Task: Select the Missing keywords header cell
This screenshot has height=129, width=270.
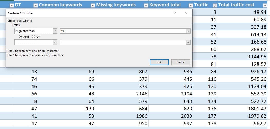Action: click(121, 5)
